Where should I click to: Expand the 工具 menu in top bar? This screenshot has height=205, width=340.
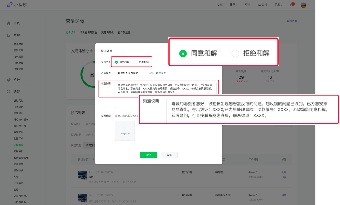tap(278, 5)
